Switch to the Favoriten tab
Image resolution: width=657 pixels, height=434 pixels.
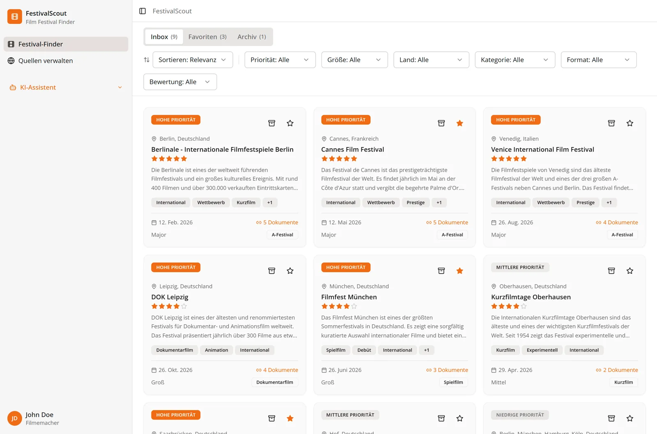[207, 37]
